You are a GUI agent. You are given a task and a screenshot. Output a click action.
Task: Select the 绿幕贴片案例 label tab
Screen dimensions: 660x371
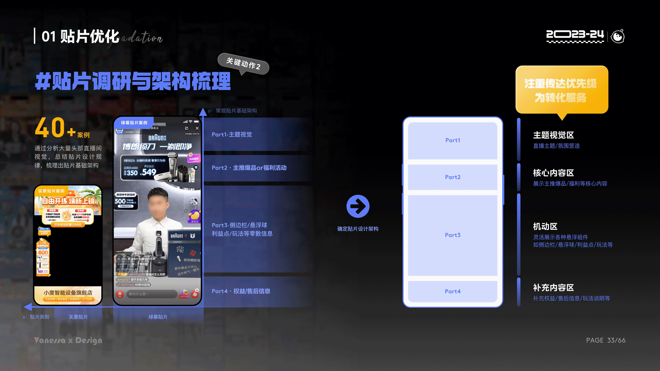point(134,123)
